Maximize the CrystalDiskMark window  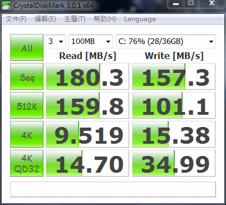point(191,4)
